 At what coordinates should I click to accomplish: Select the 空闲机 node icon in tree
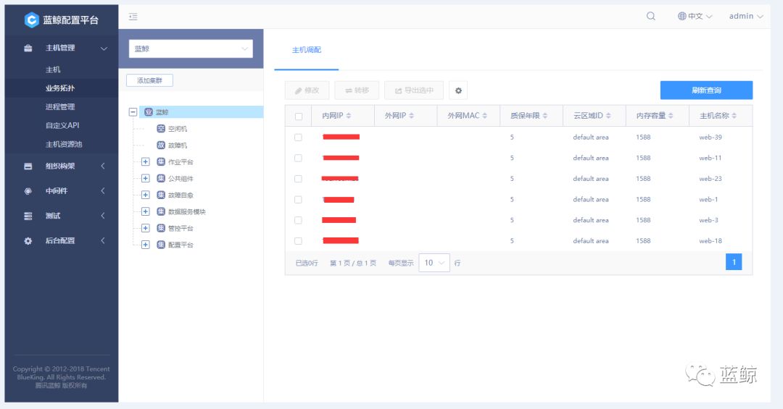[161, 129]
